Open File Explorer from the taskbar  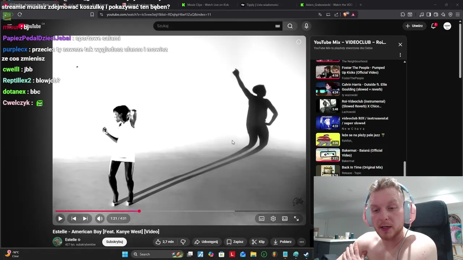pos(253,254)
